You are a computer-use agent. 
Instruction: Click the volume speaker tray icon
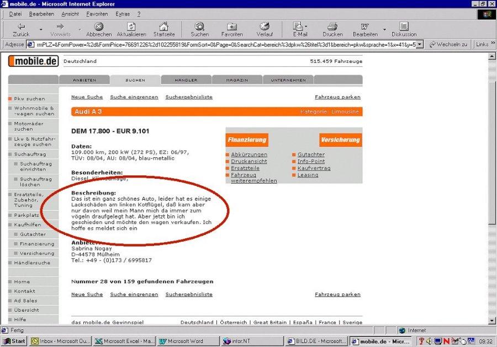429,341
